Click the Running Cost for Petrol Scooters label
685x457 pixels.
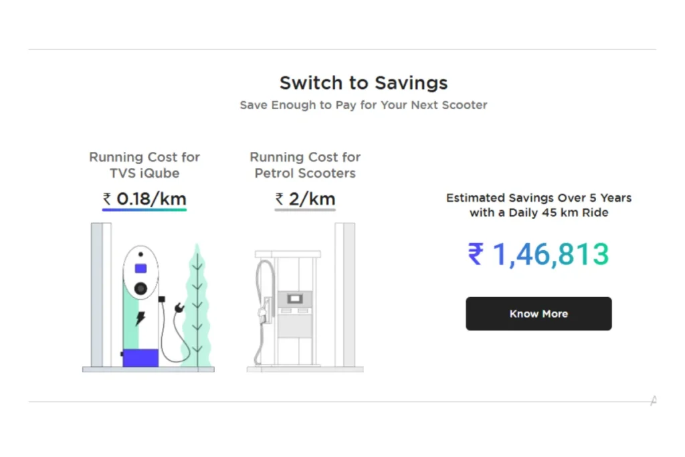(x=305, y=165)
